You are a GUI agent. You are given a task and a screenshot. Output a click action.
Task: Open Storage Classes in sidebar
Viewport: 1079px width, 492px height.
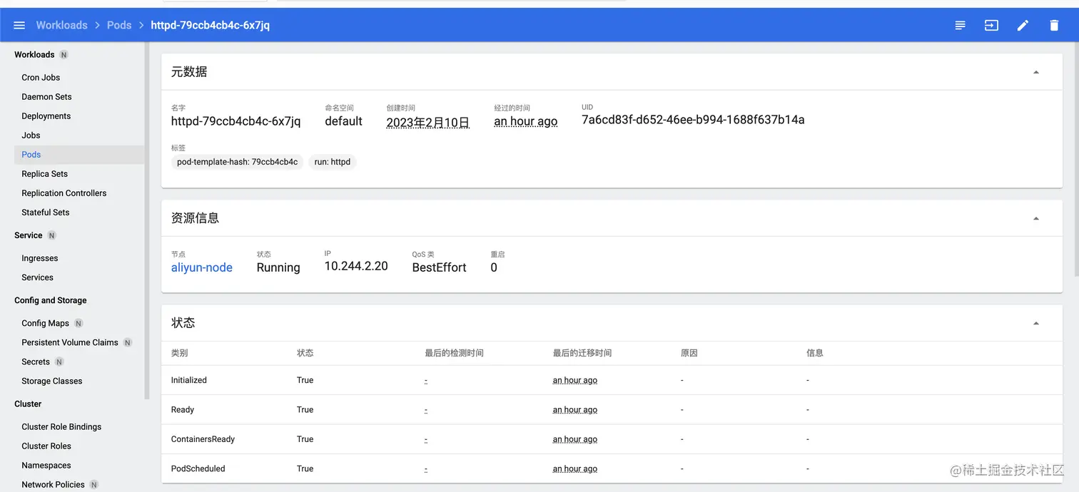(x=52, y=381)
